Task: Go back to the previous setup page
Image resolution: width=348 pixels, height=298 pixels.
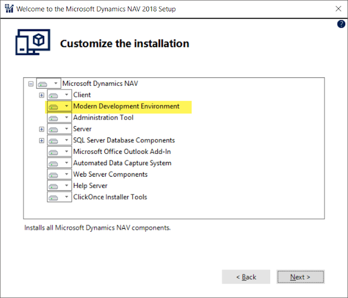Action: tap(246, 277)
